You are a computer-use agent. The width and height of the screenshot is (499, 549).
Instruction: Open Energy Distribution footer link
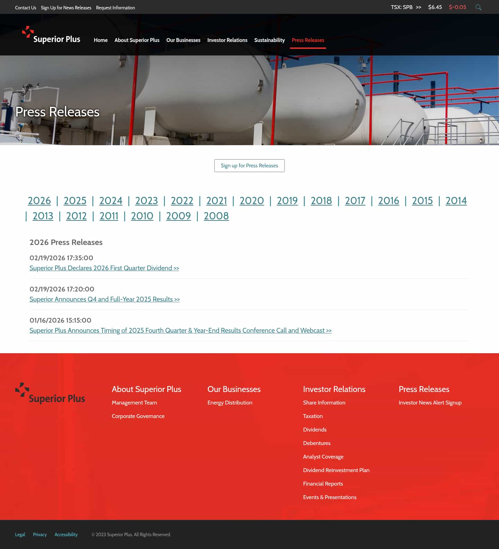(x=230, y=403)
